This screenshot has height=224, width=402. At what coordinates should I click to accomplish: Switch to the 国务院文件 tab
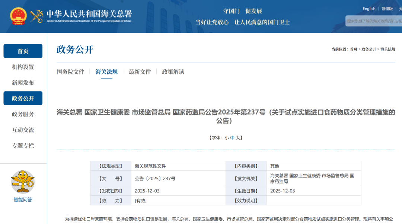[70, 72]
